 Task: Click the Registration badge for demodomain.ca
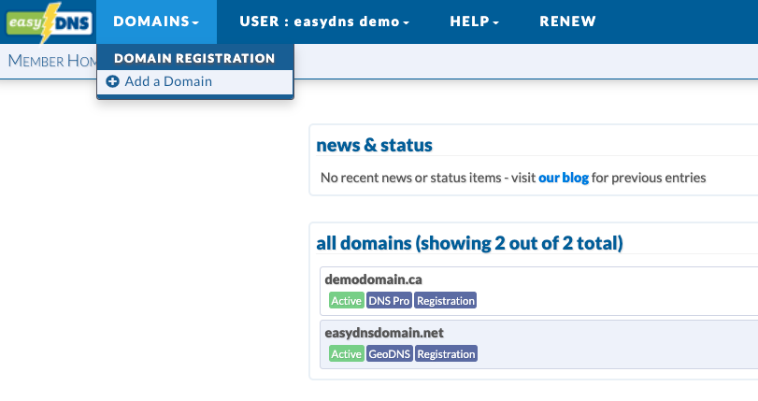446,300
